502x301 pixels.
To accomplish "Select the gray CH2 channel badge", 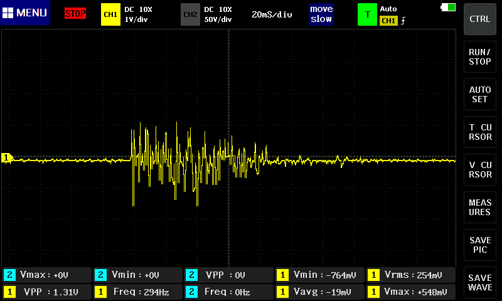I will 190,14.
